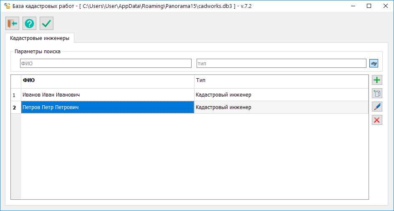
Task: Select the Петров Петр Петрович cell
Action: pyautogui.click(x=107, y=107)
